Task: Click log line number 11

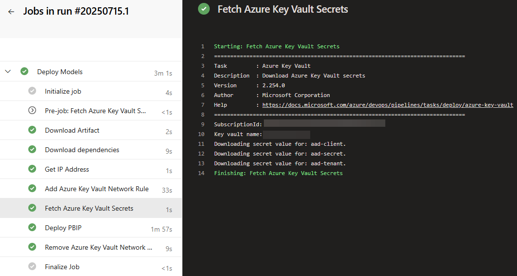Action: tap(202, 144)
